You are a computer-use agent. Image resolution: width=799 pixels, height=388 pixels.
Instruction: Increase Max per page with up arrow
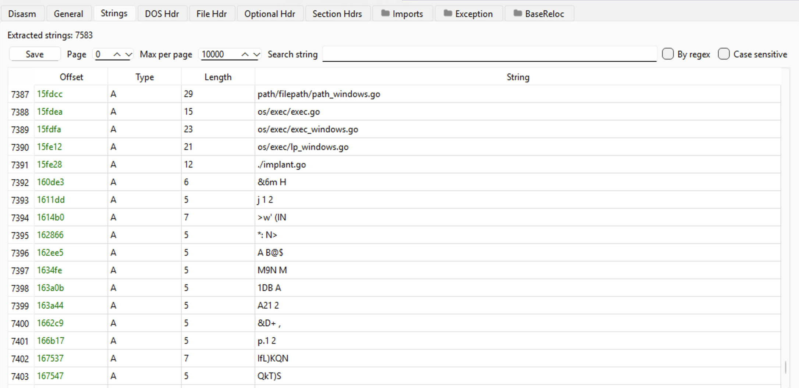click(x=245, y=54)
